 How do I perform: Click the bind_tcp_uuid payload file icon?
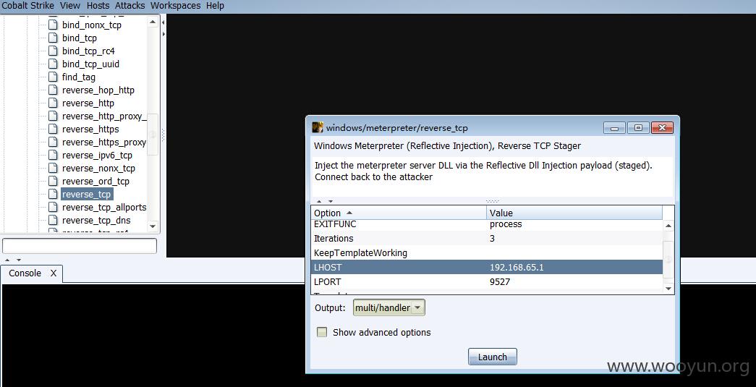(x=53, y=64)
